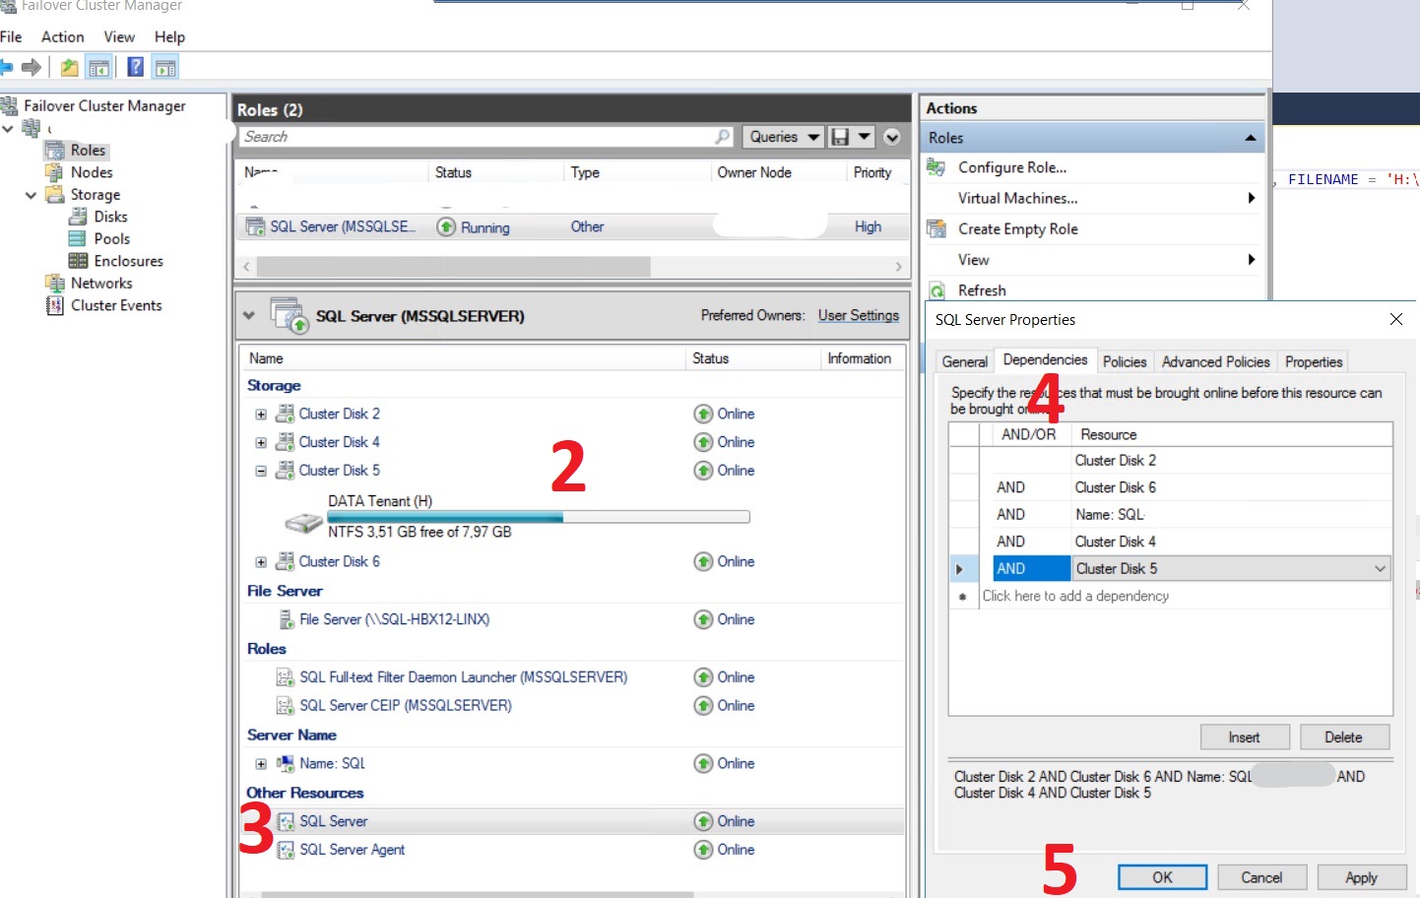The height and width of the screenshot is (898, 1420).
Task: Open the Help question mark toolbar icon
Action: pos(136,67)
